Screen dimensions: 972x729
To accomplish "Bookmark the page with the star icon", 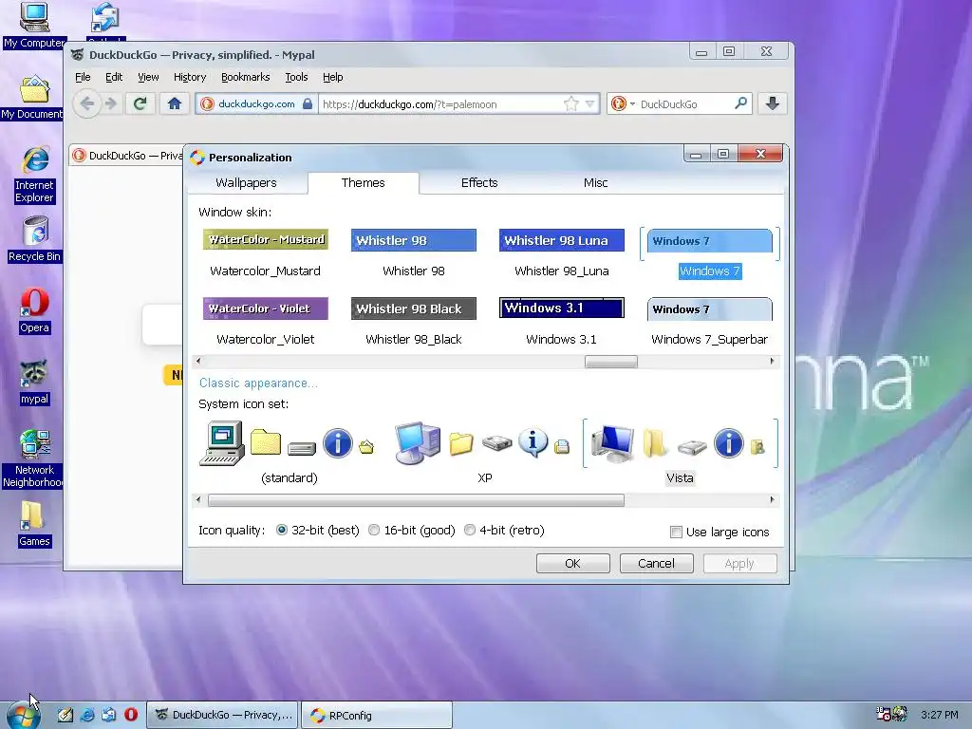I will click(570, 104).
